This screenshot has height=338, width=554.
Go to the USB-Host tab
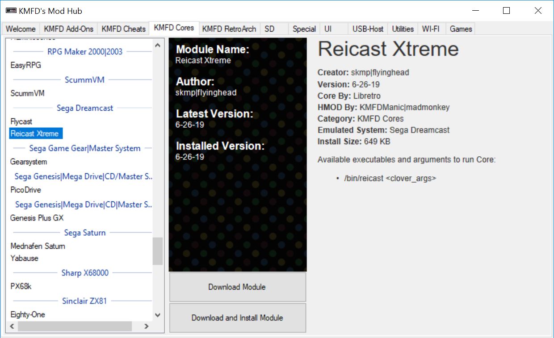pos(368,29)
